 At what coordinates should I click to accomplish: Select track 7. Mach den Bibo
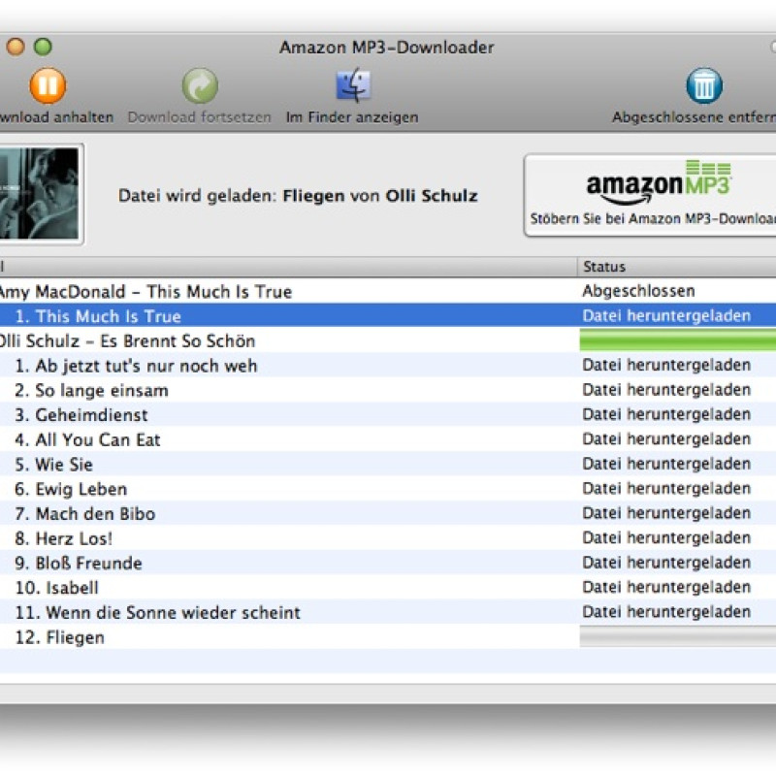[388, 513]
